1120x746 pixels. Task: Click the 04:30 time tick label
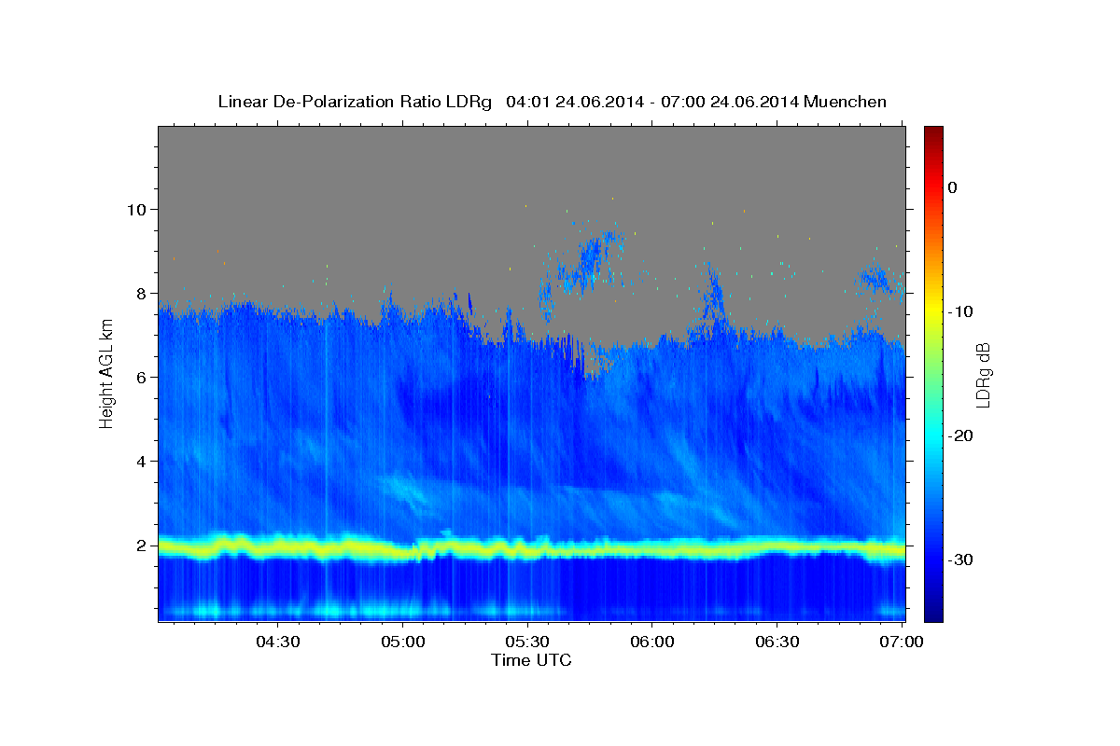coord(278,642)
